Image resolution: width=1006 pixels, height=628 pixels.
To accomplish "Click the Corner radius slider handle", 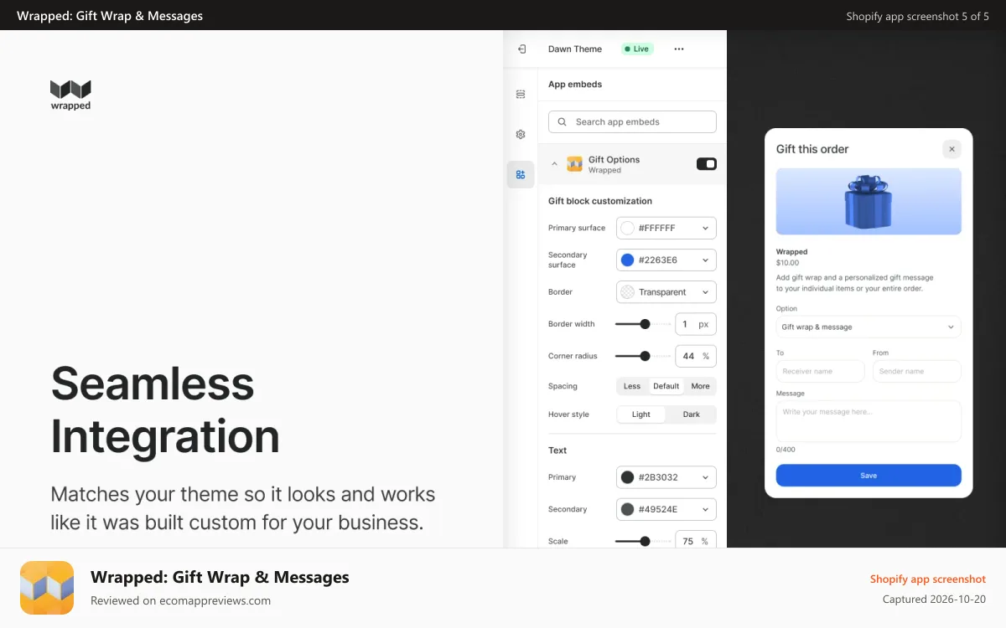I will [645, 356].
